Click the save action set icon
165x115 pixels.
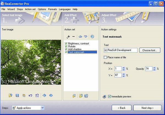click(x=86, y=96)
